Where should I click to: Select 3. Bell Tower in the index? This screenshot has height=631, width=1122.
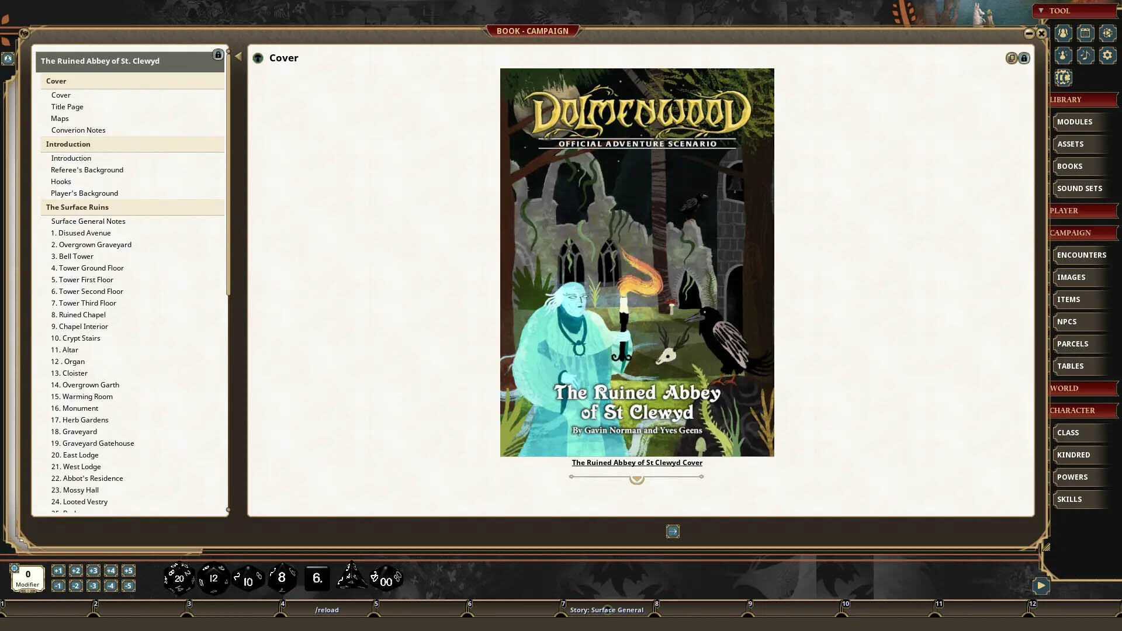[x=72, y=256]
